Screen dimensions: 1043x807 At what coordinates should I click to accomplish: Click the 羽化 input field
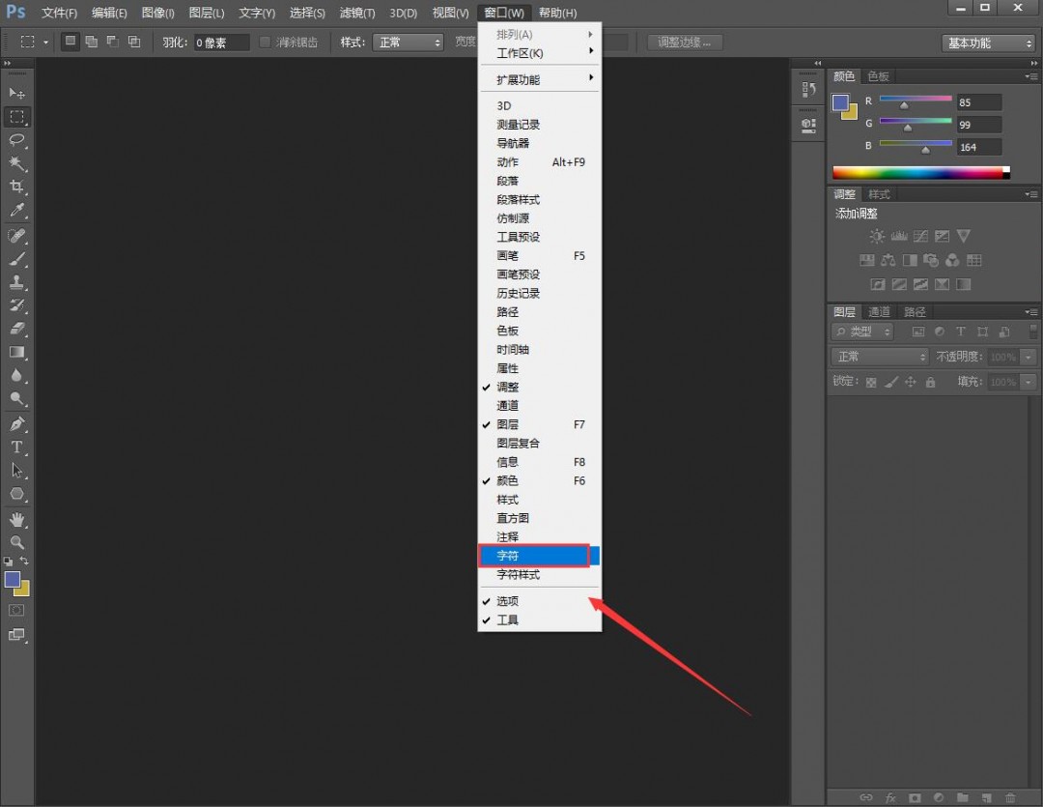(221, 43)
